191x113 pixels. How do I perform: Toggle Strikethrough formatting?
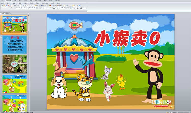coord(24,8)
